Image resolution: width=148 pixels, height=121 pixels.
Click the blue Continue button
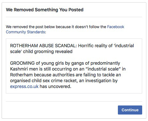tap(130, 110)
